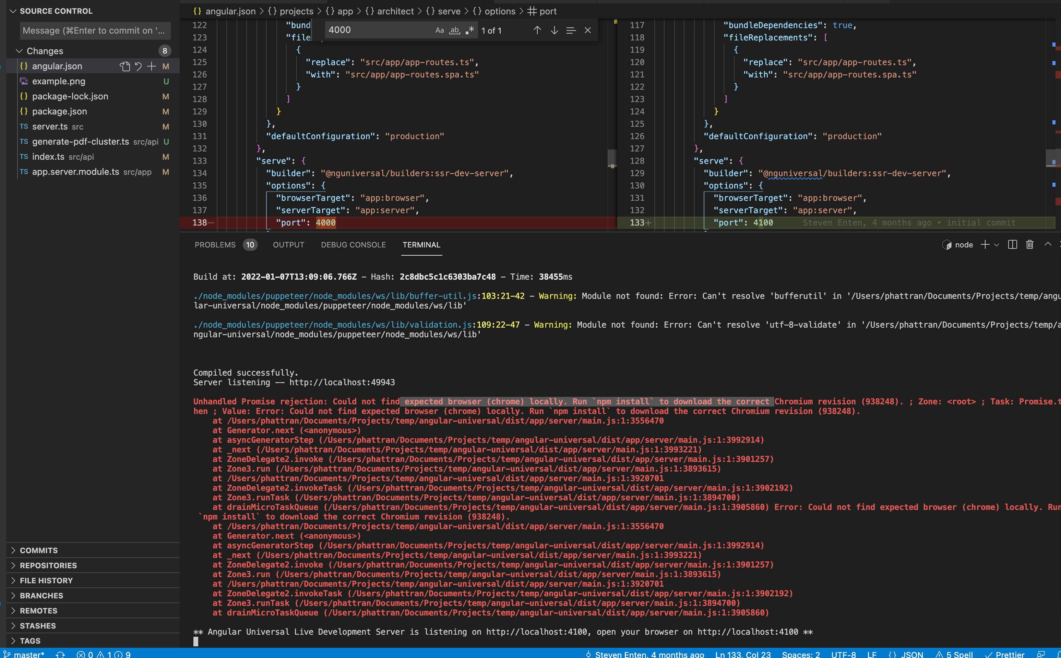Click the commit message input field
This screenshot has width=1061, height=658.
coord(95,31)
